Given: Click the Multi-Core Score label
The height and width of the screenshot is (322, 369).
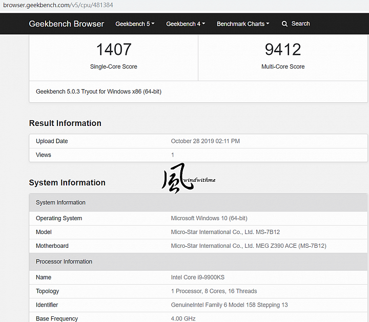Looking at the screenshot, I should [x=283, y=67].
